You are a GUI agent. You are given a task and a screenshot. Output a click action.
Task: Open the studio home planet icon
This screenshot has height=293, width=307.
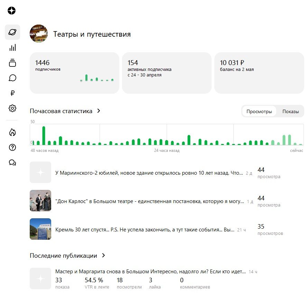click(12, 32)
